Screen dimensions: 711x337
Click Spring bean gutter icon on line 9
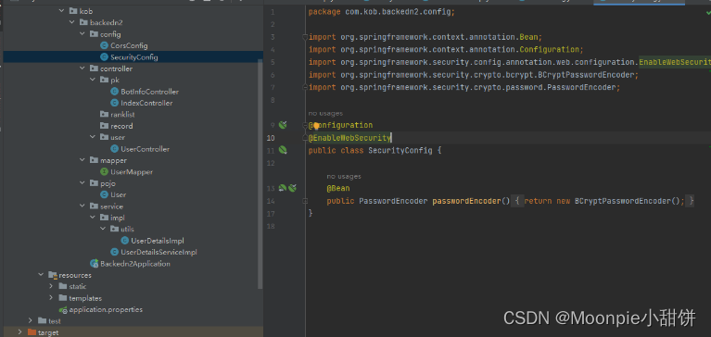coord(283,125)
